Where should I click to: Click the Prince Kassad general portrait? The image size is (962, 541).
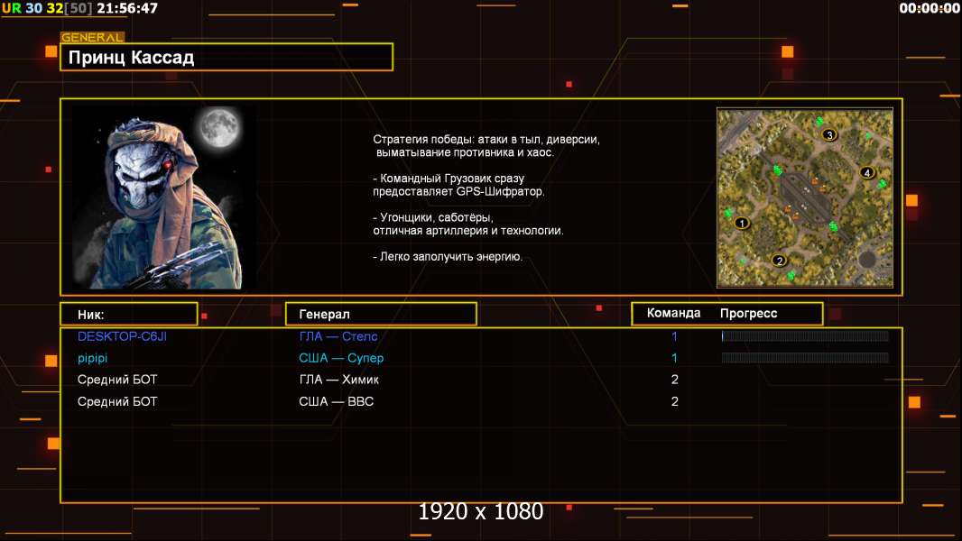[164, 197]
